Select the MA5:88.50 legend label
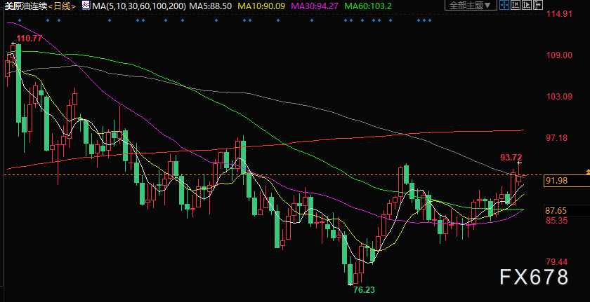The height and width of the screenshot is (302, 590). click(x=211, y=6)
